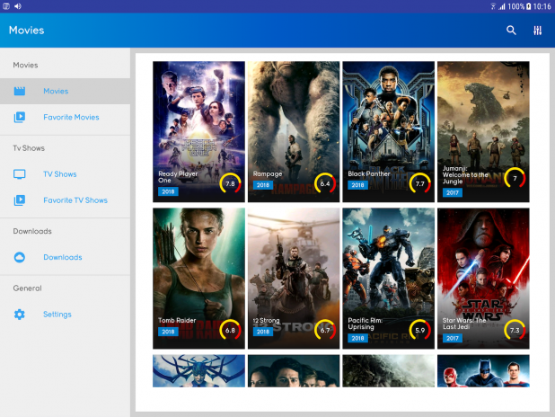Click the Favorite Movies play icon
The image size is (555, 417).
tap(20, 117)
